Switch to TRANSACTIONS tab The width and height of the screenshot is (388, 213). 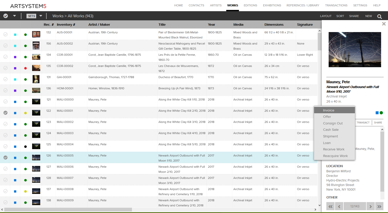coord(336,5)
